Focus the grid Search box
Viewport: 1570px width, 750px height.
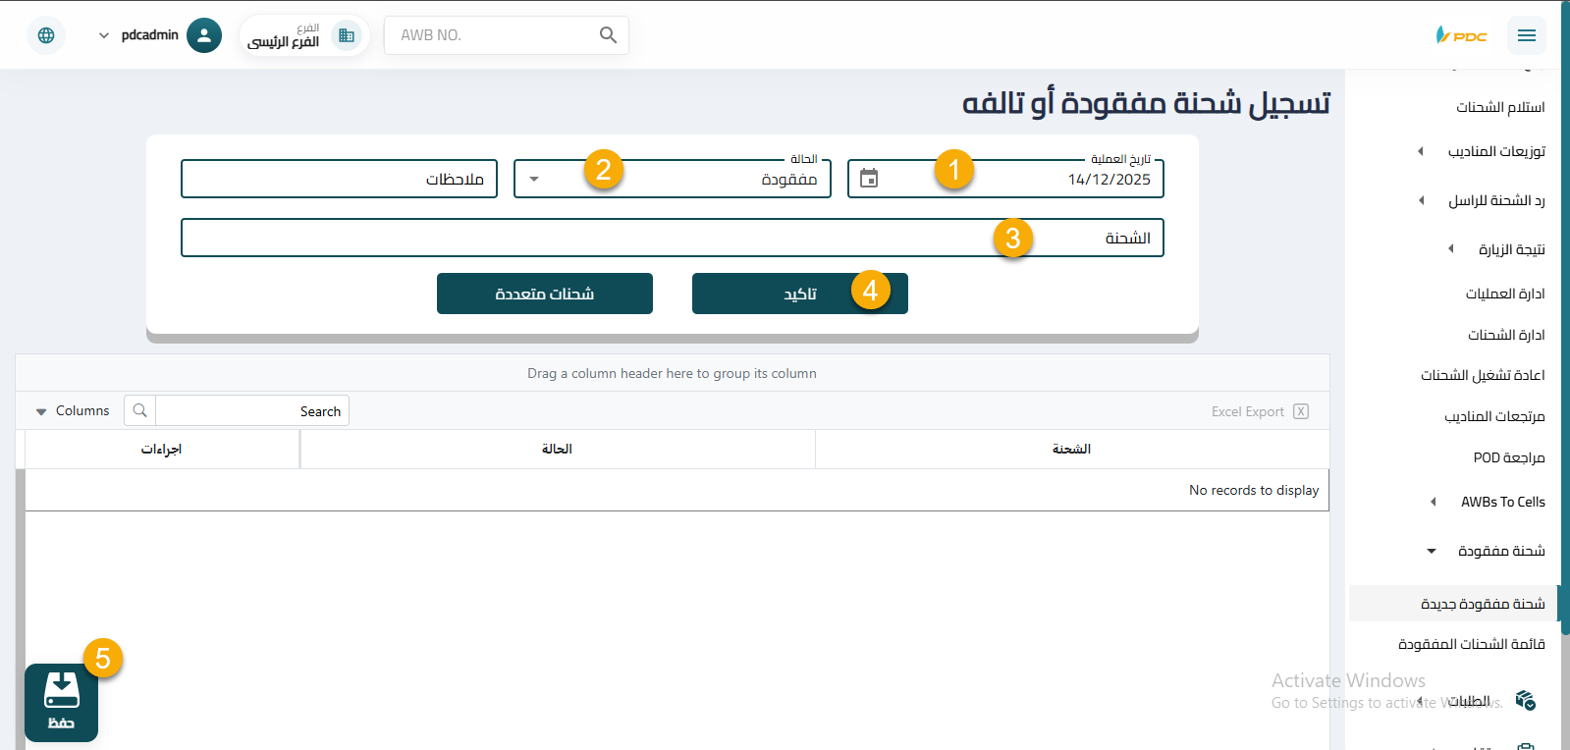(251, 410)
